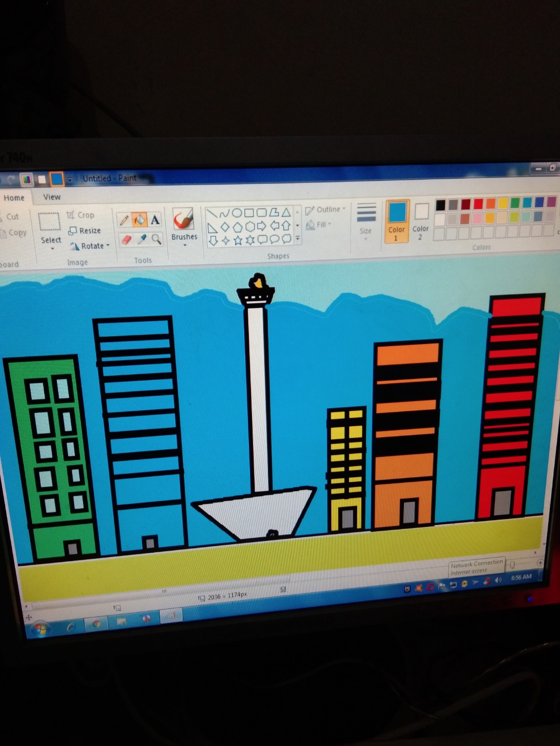
Task: Click the rectangular Select tool
Action: pos(49,222)
